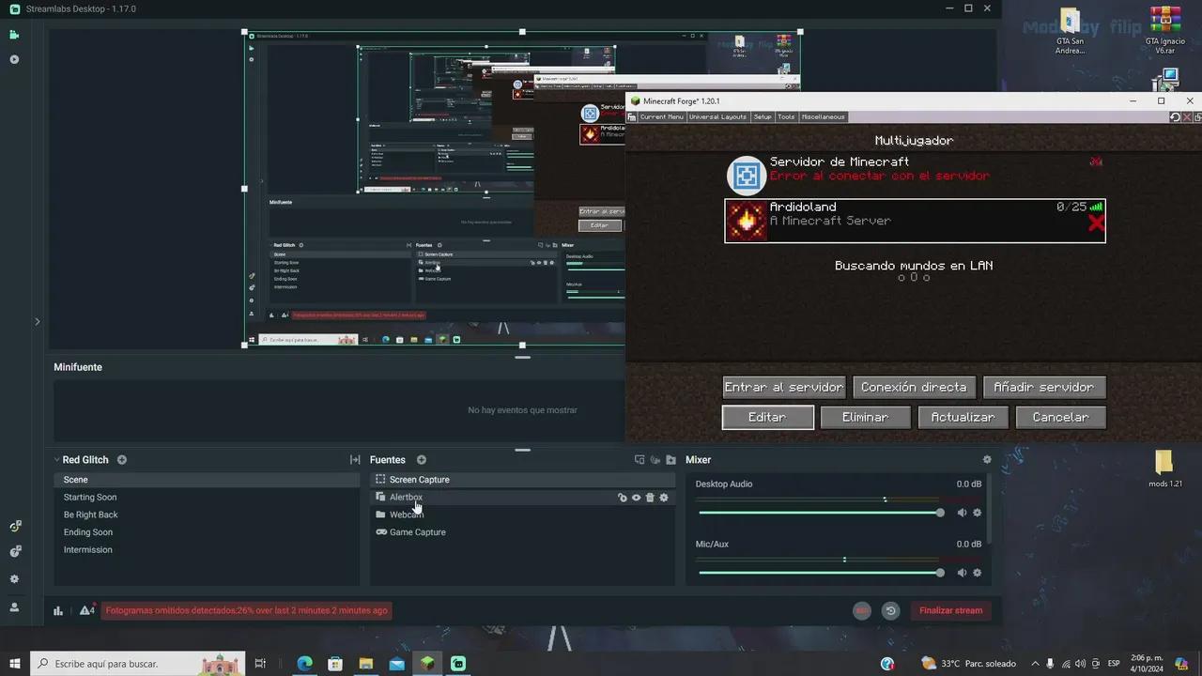The image size is (1202, 676).
Task: Open Microsoft Edge from taskbar
Action: coord(304,664)
